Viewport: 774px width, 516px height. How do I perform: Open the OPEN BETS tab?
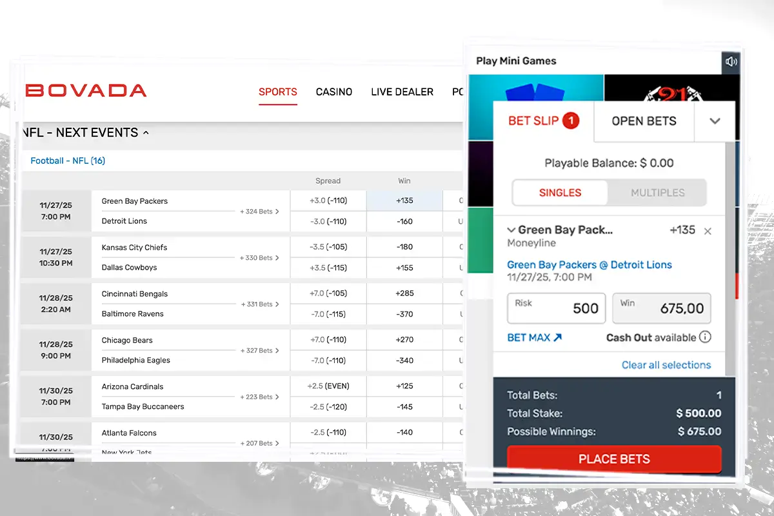click(643, 121)
